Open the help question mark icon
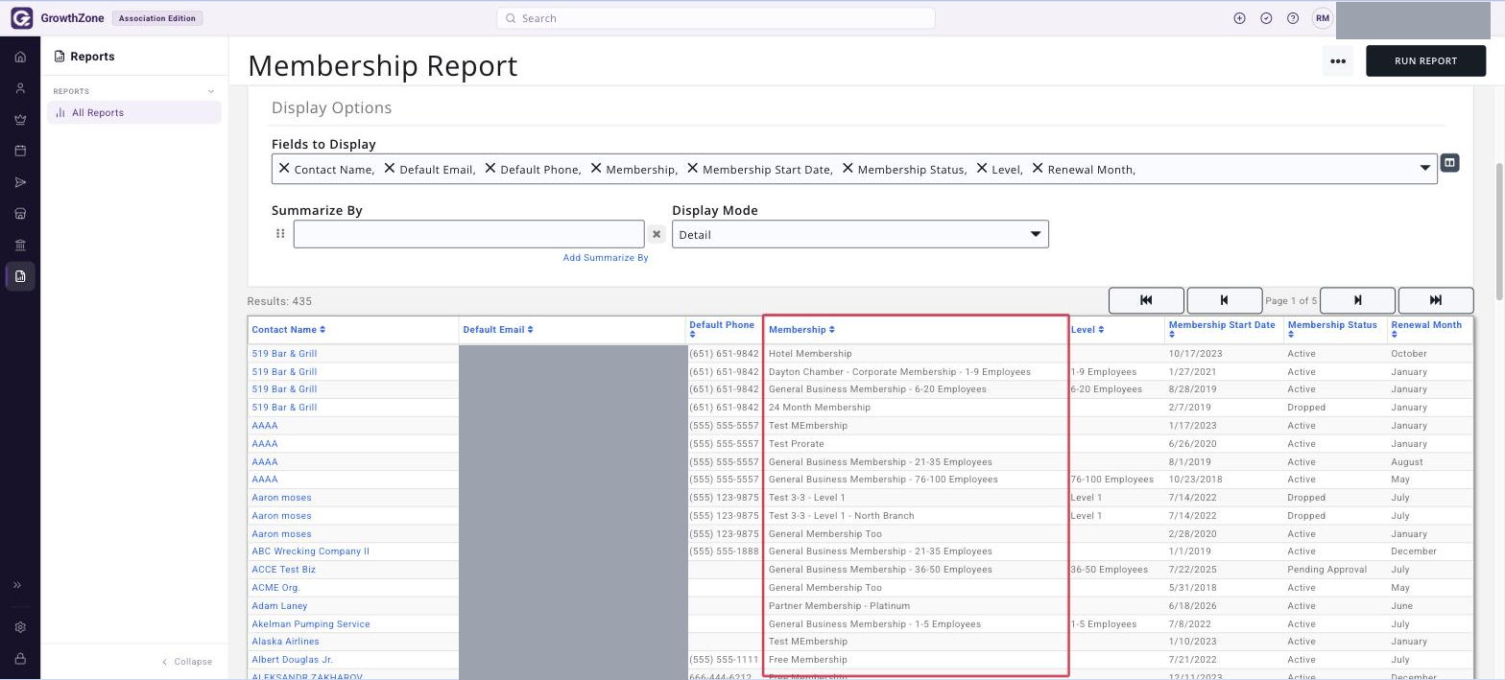 point(1293,18)
